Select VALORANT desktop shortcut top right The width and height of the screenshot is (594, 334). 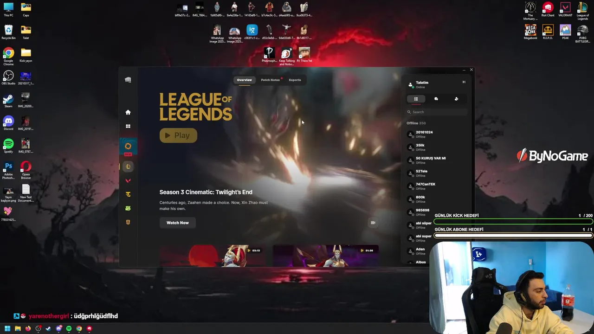pos(565,10)
